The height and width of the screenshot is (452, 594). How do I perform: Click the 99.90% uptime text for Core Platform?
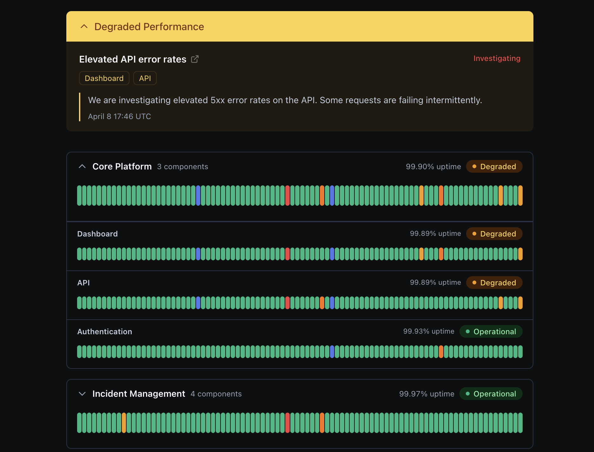click(x=433, y=166)
